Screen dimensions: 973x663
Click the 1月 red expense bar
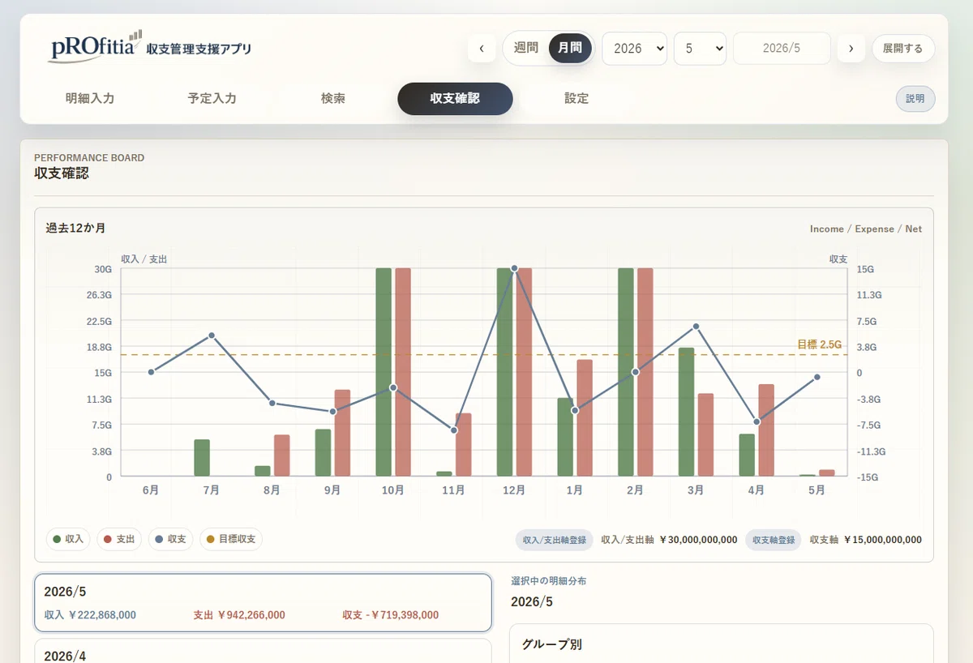click(585, 417)
